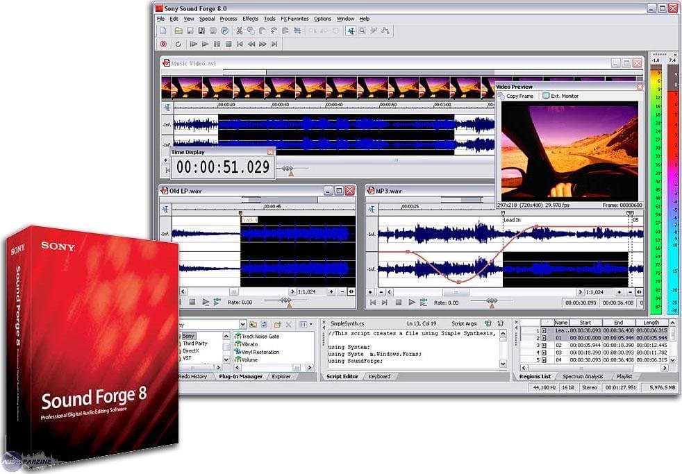Select the Edit tool in main toolbar
The height and width of the screenshot is (474, 682).
click(351, 31)
